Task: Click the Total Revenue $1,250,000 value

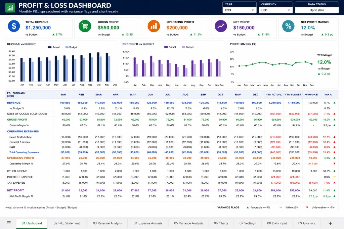Action: 38,28
